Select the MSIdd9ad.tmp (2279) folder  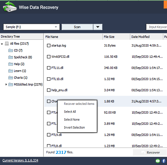tap(28, 84)
